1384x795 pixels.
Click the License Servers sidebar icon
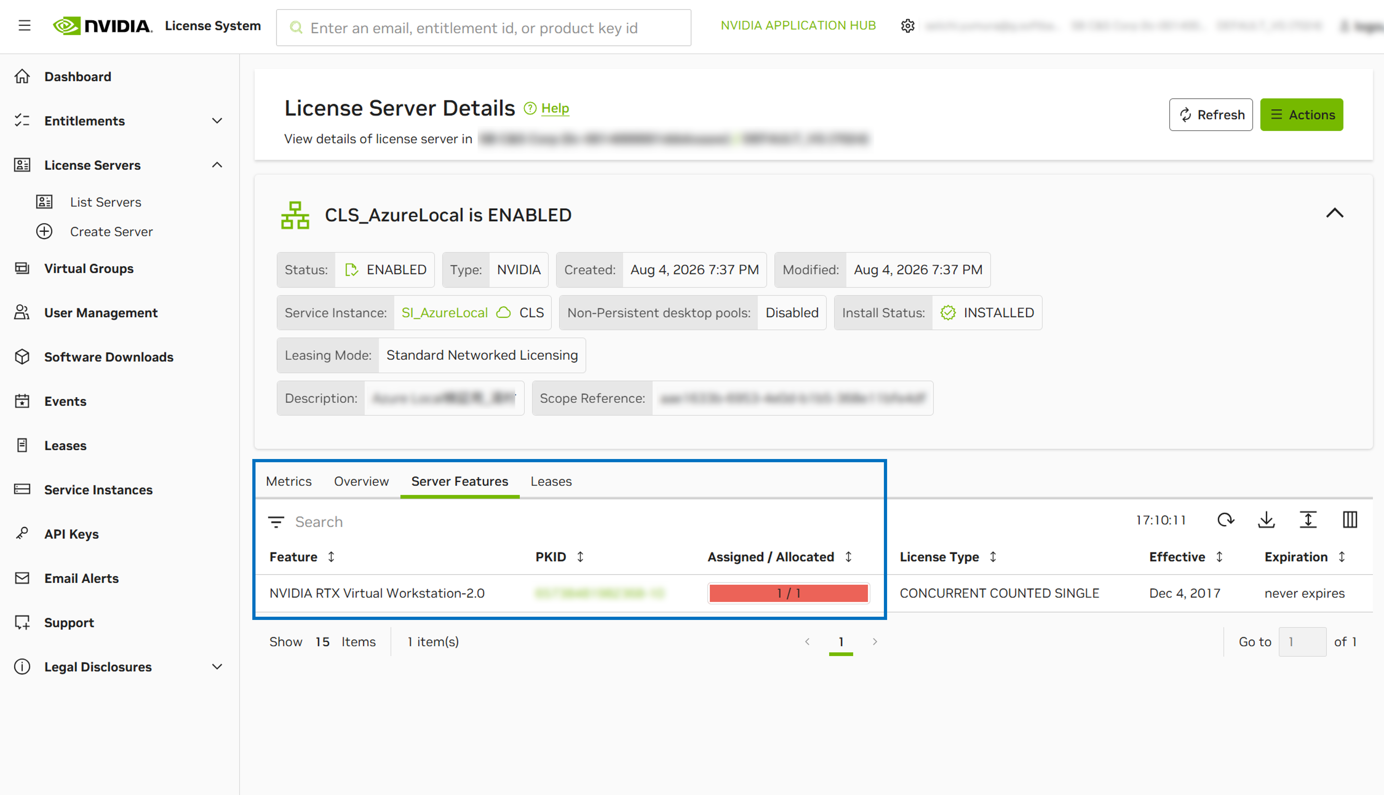click(22, 165)
